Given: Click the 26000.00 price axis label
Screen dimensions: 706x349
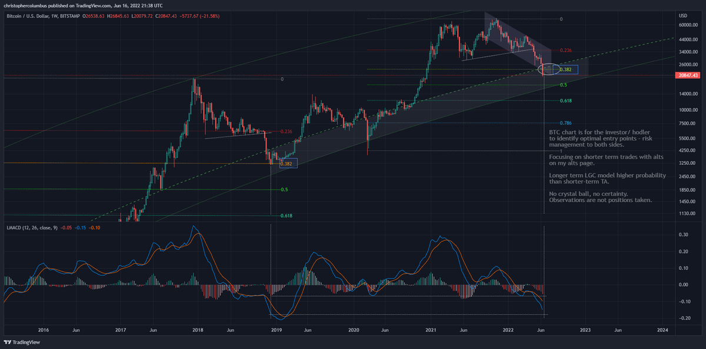Looking at the screenshot, I should pyautogui.click(x=687, y=64).
